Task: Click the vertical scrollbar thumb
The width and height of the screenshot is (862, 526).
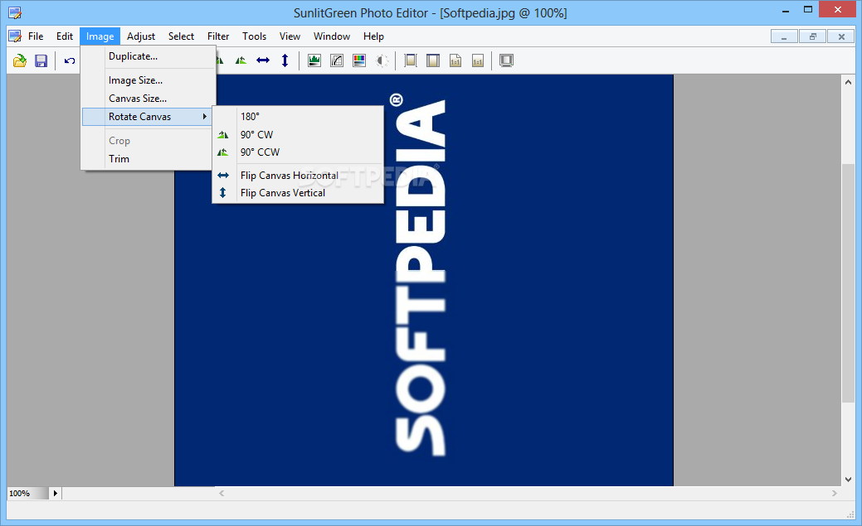Action: click(848, 284)
